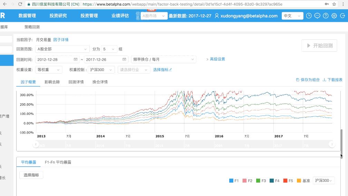This screenshot has height=196, width=348.
Task: Open calendar icon in start date field
Action: (x=76, y=59)
